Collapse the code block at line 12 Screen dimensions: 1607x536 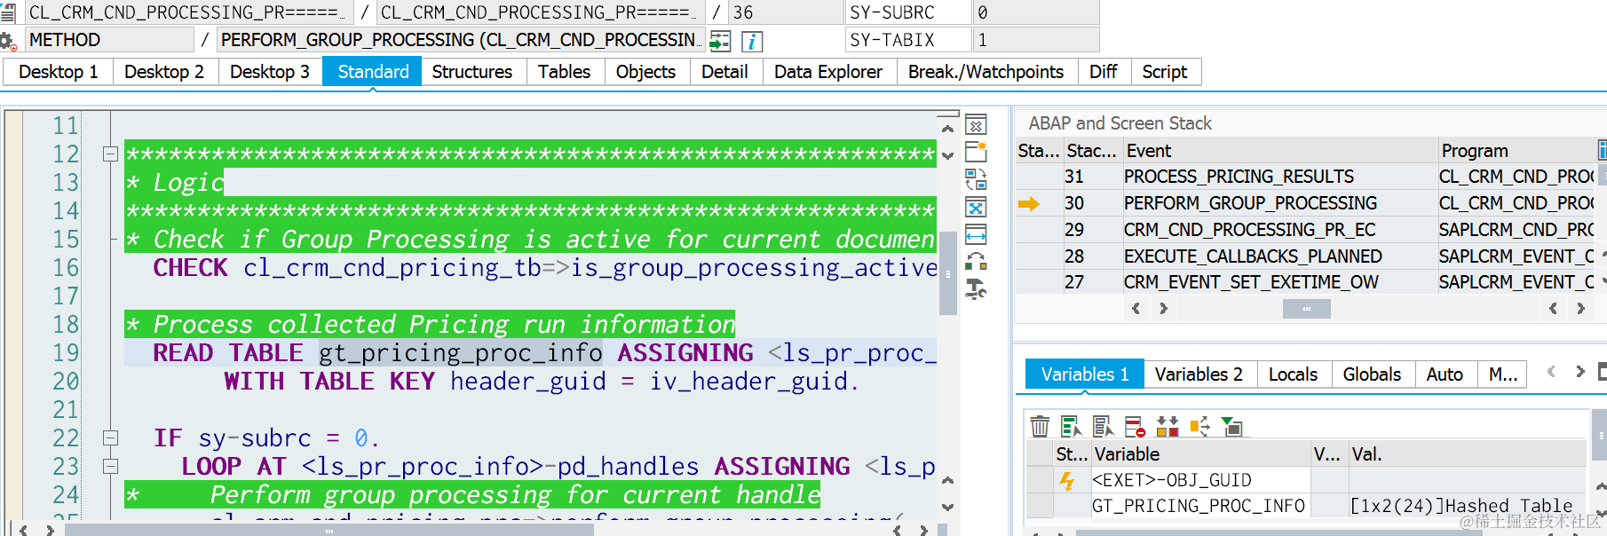point(110,154)
